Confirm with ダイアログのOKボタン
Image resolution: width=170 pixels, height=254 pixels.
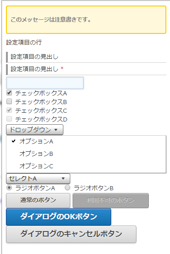tap(59, 217)
